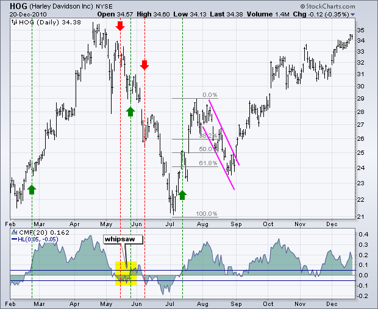Click Dec on the CMF panel time axis
Screen dimensions: 378x309
[332, 304]
